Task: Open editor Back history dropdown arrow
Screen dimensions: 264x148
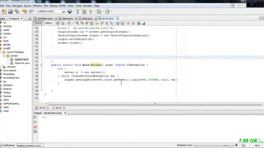Action: (x=66, y=23)
